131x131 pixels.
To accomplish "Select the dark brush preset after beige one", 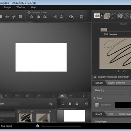I will point(114,16).
